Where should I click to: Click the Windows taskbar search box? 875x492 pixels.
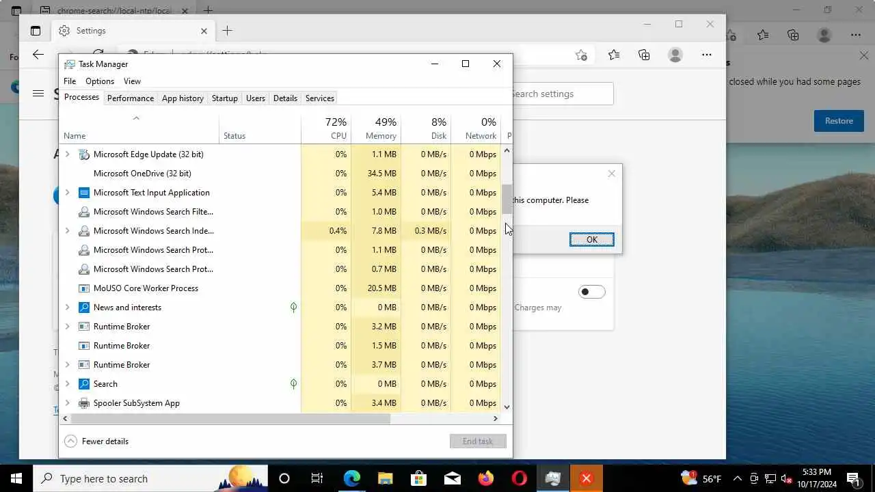[x=150, y=478]
